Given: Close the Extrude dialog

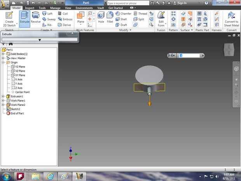Looking at the screenshot, I should pos(73,33).
